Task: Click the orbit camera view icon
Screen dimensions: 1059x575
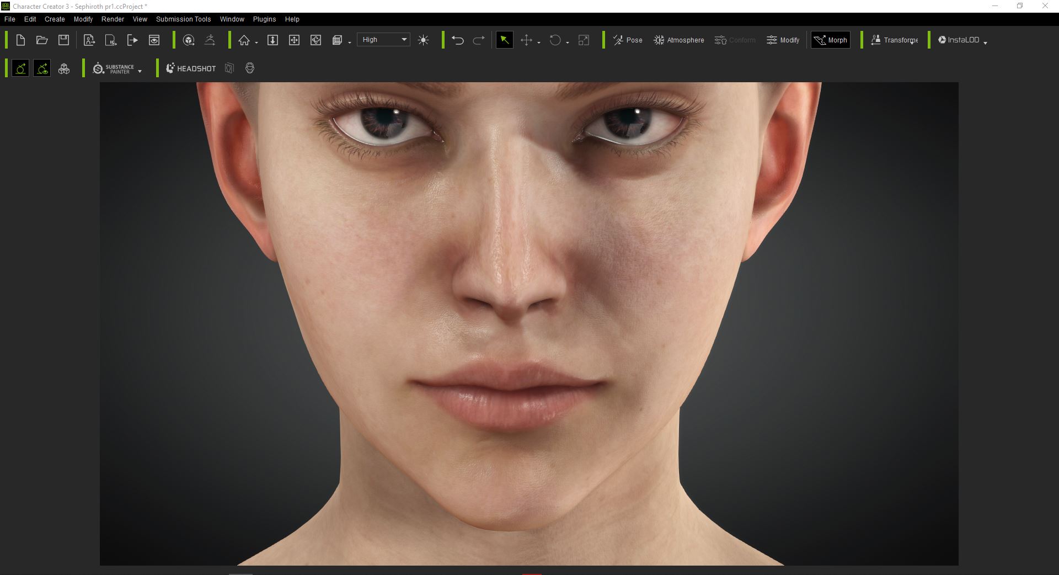Action: tap(315, 40)
